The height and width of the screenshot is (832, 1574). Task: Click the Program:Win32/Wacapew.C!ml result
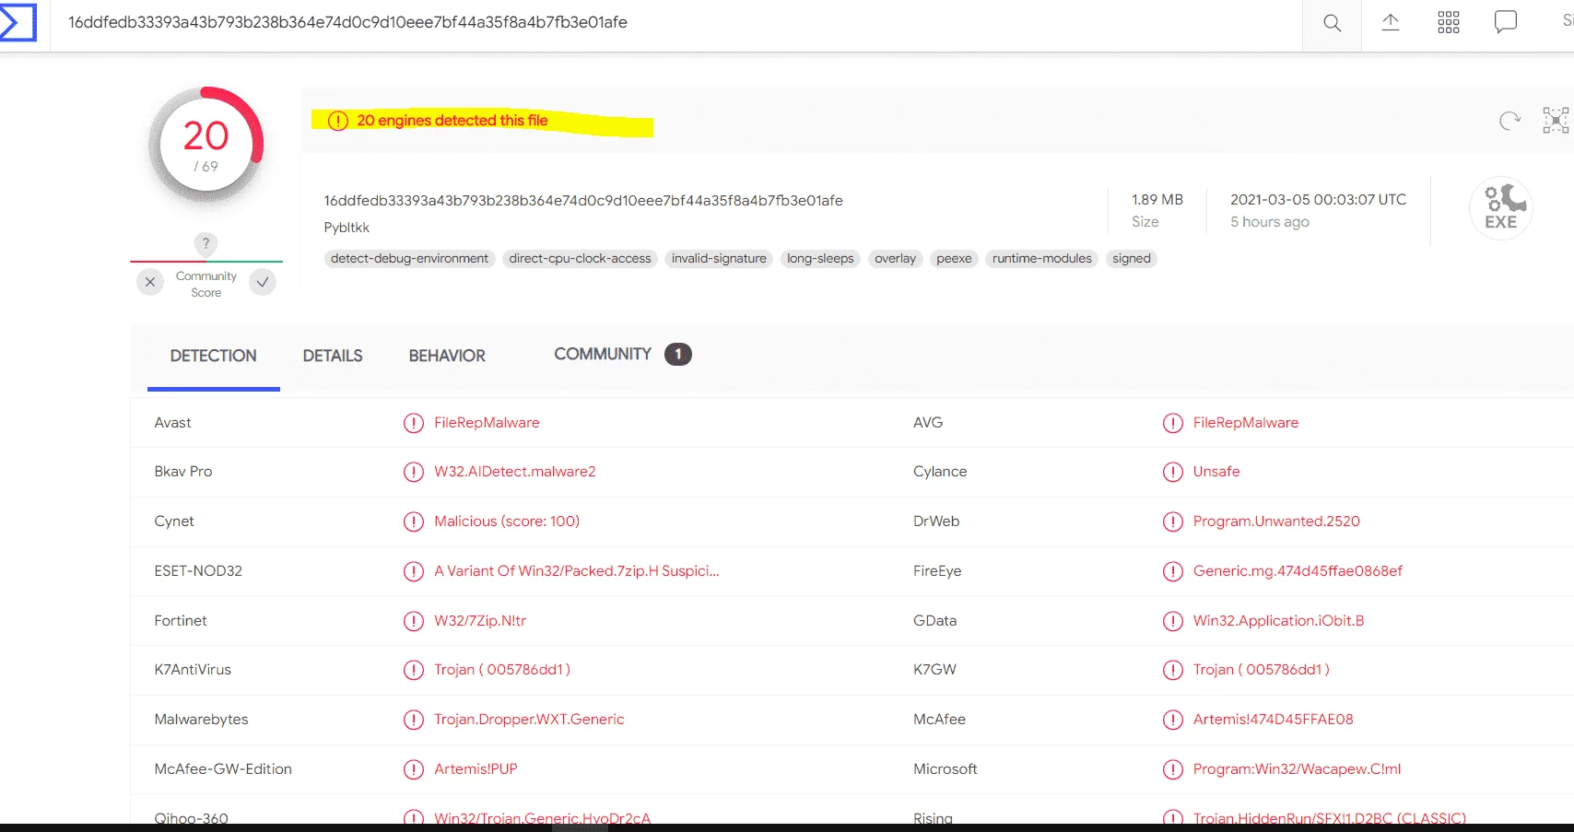(1297, 769)
